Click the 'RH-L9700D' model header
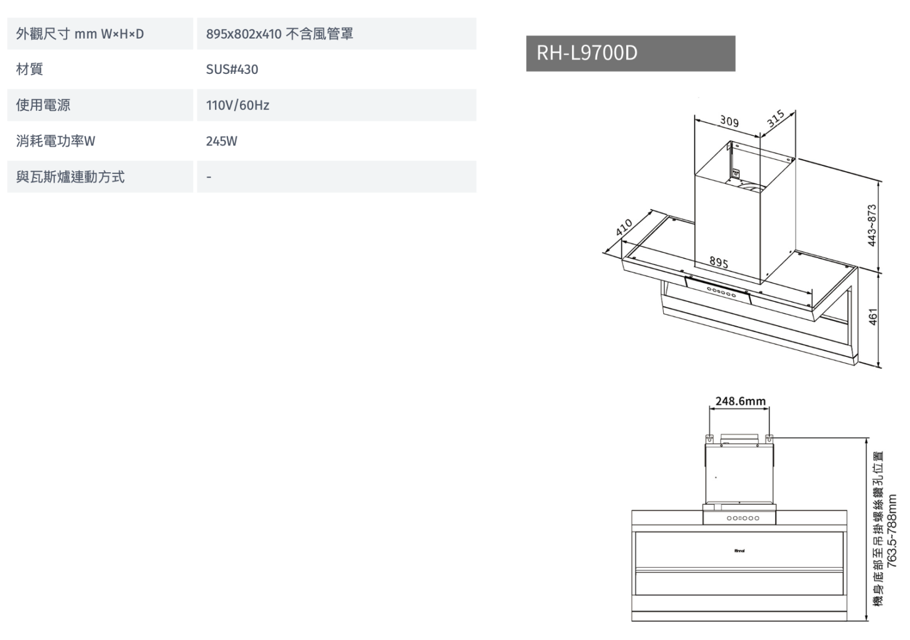This screenshot has height=640, width=910. coord(631,53)
